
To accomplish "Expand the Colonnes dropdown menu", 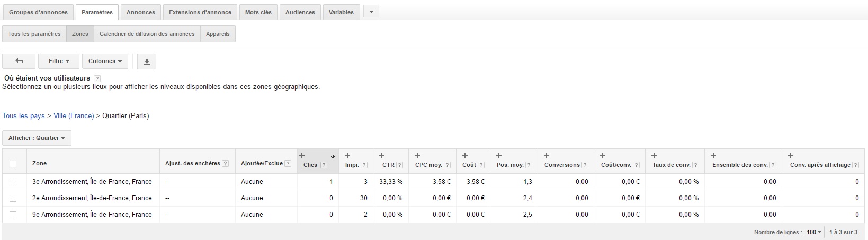I will tap(105, 61).
